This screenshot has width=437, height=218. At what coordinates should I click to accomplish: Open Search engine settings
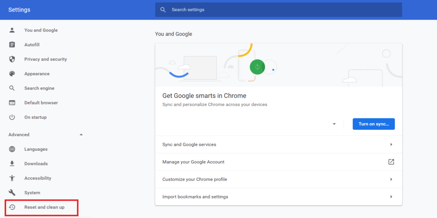pos(39,88)
